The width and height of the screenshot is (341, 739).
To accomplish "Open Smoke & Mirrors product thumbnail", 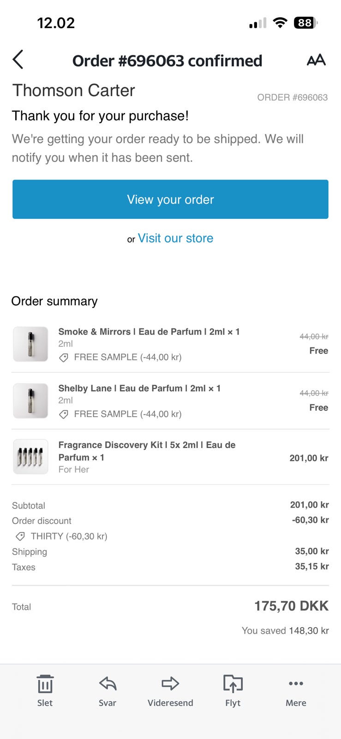I will (x=30, y=344).
